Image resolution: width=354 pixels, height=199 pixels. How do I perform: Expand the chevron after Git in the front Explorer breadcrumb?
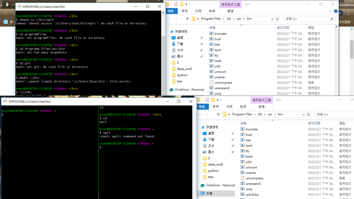[x=265, y=114]
